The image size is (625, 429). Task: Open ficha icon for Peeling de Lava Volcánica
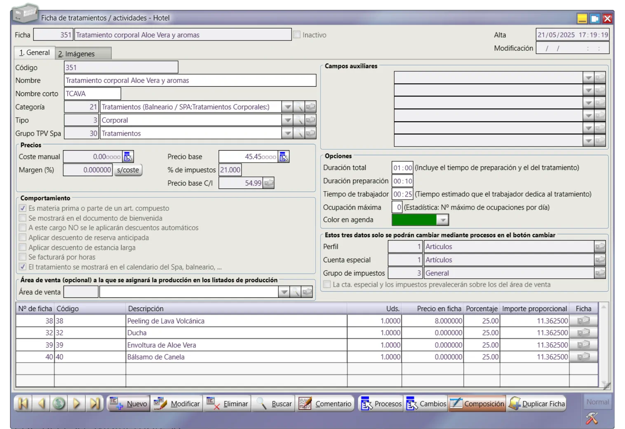[x=583, y=321]
